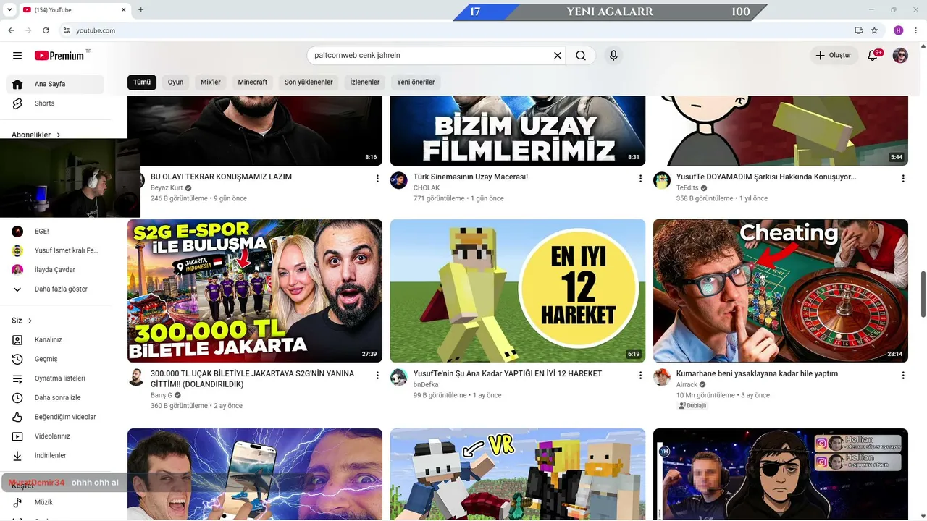Open Yusuf İsmet kralı subscription channel
927x521 pixels.
pos(55,250)
